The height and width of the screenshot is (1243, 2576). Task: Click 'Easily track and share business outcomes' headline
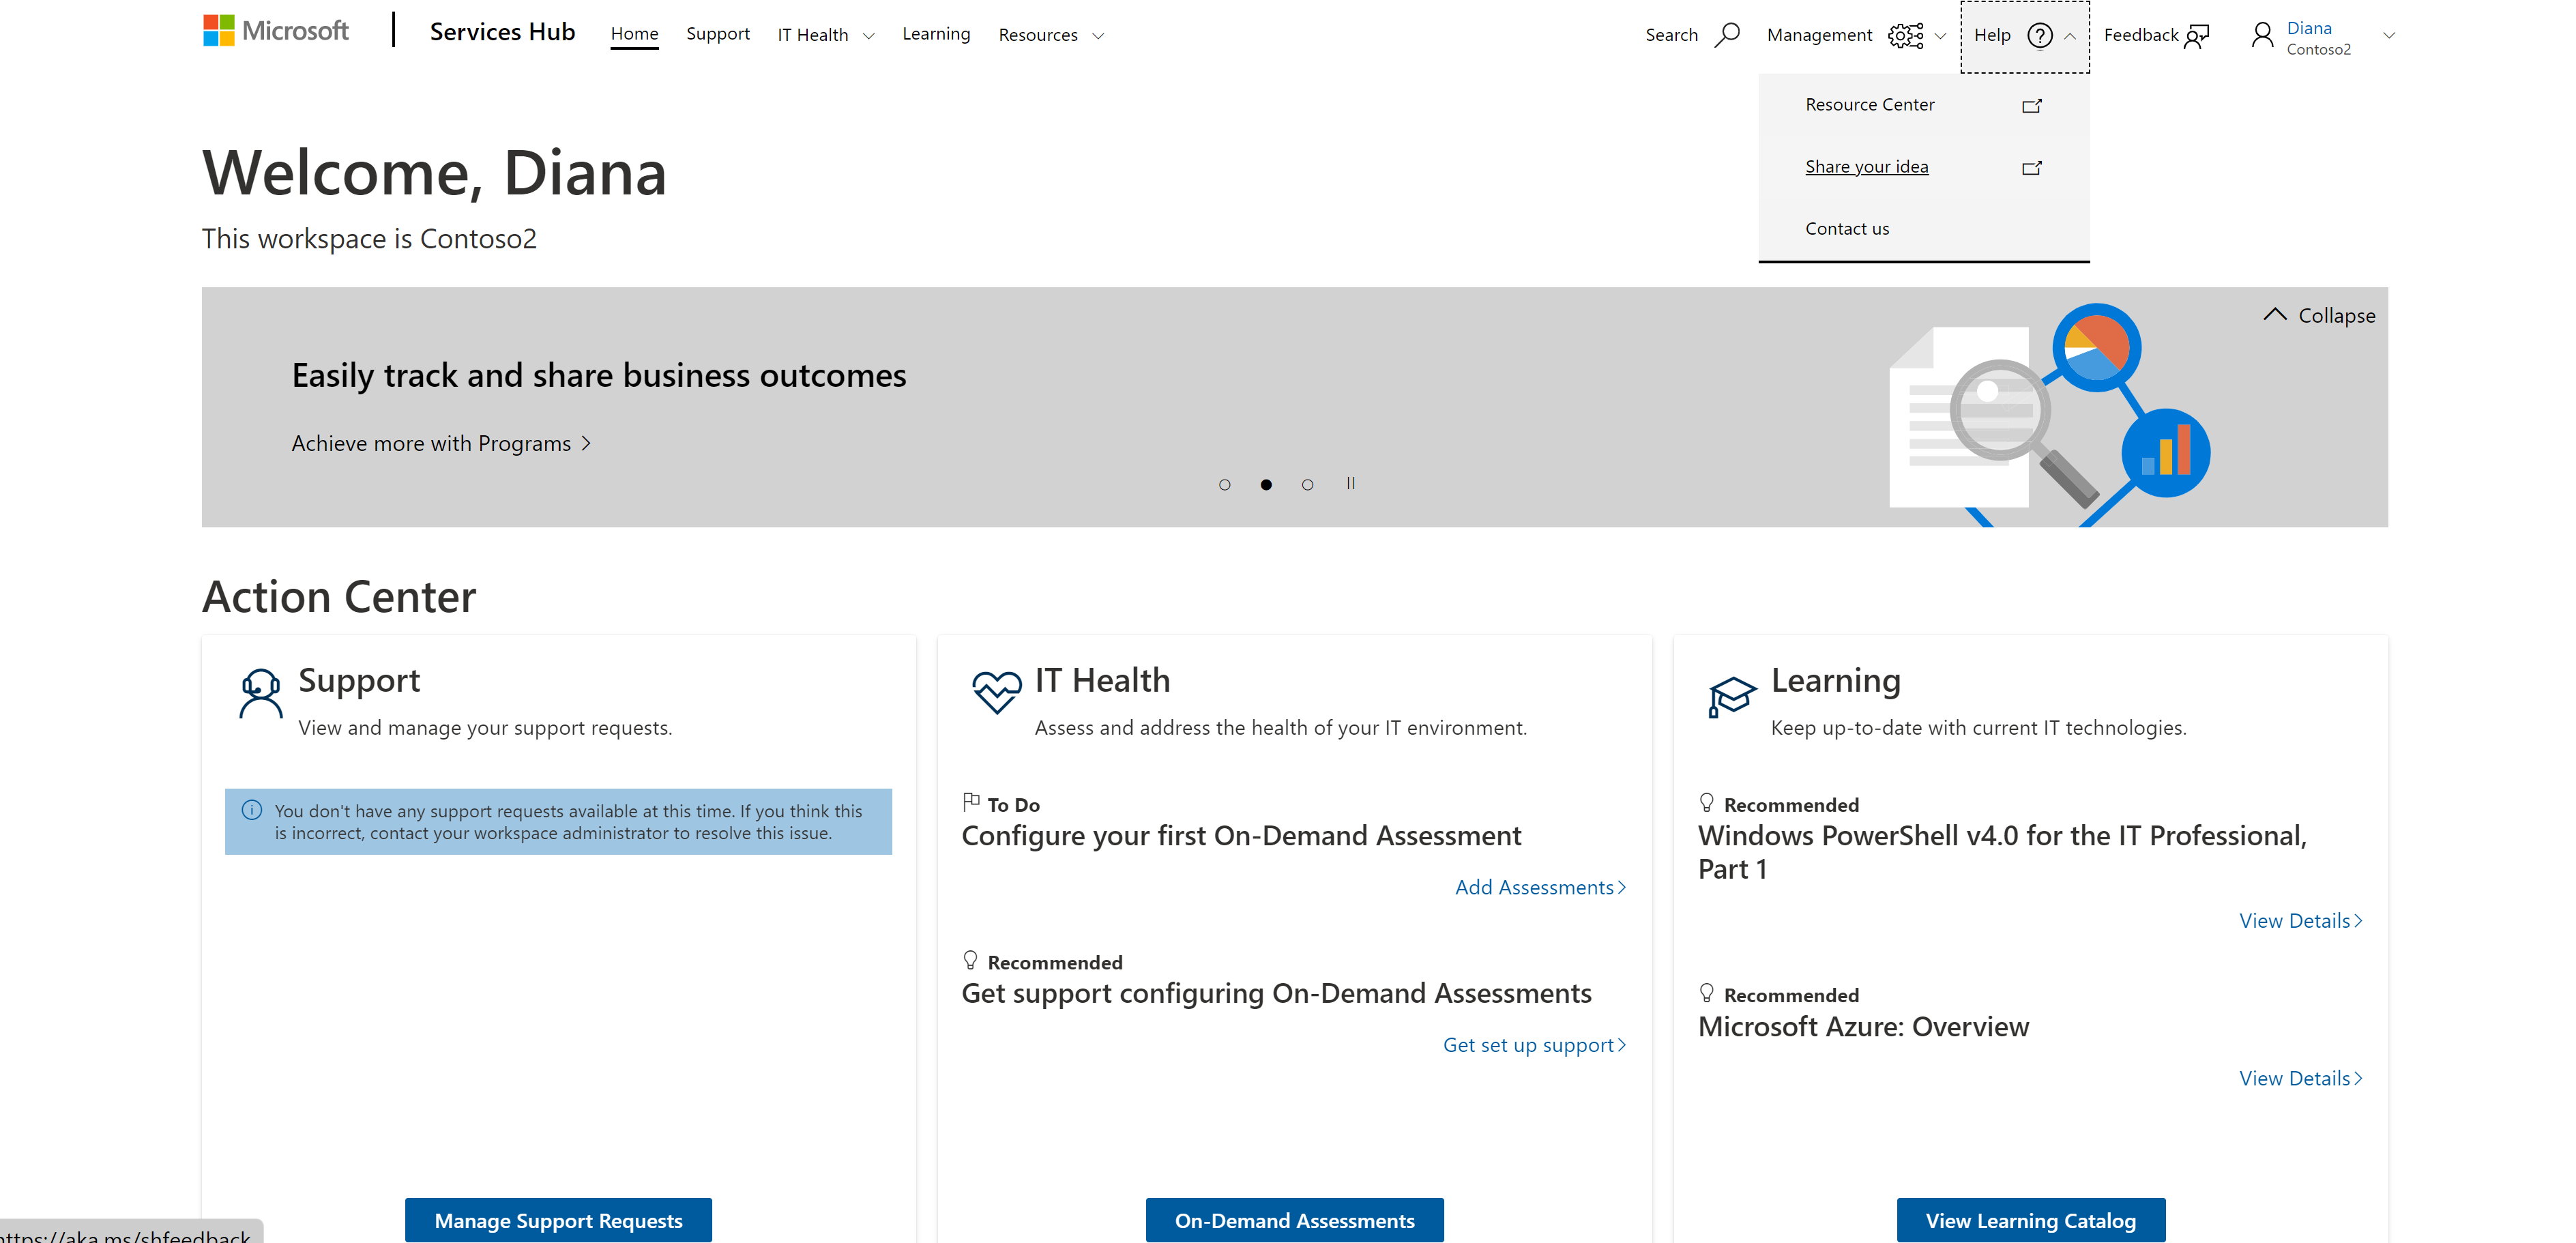(x=599, y=375)
